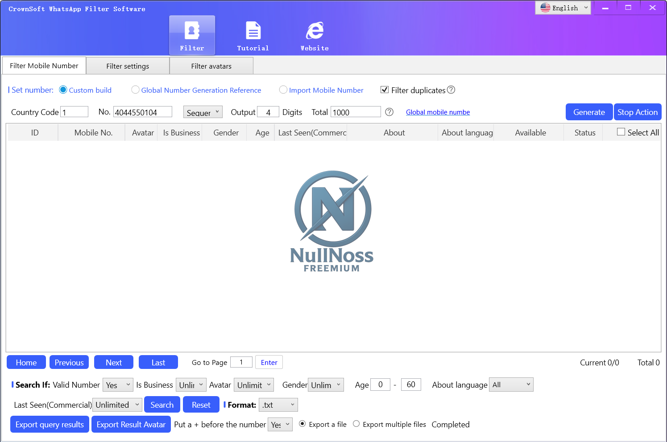Open the Global mobile number link
The width and height of the screenshot is (667, 442).
pos(438,112)
